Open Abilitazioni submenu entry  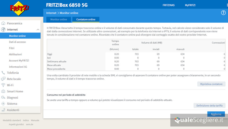pos(15,54)
